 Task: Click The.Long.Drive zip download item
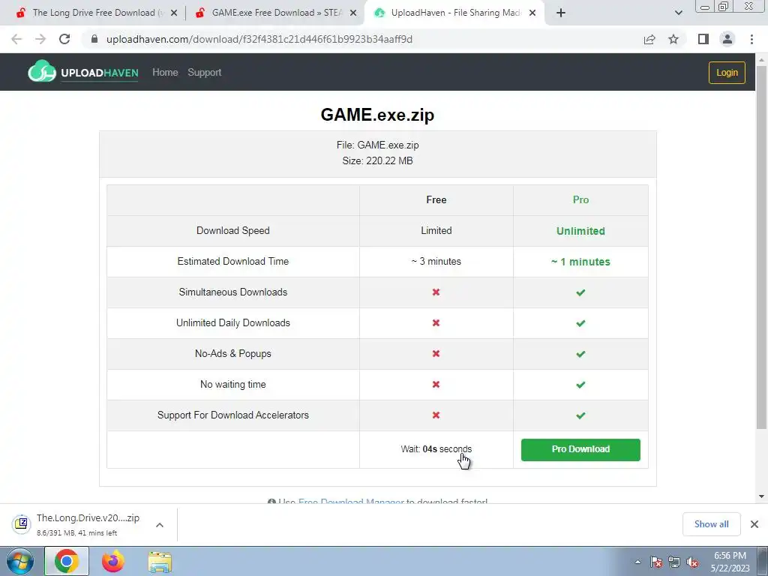point(88,524)
